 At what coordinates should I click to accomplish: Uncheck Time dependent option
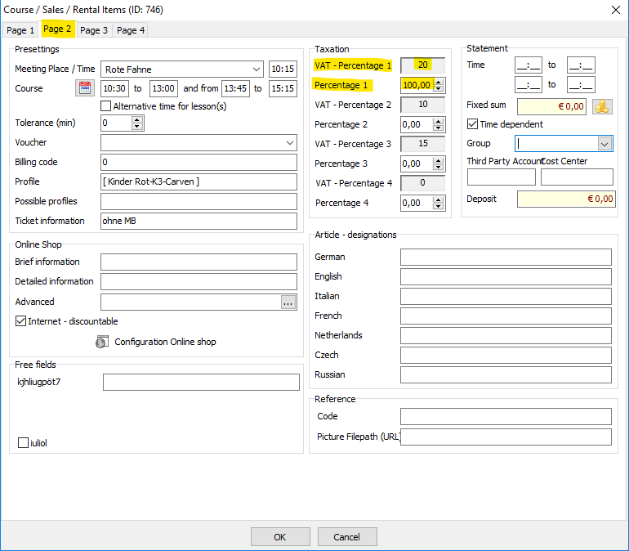pyautogui.click(x=472, y=124)
